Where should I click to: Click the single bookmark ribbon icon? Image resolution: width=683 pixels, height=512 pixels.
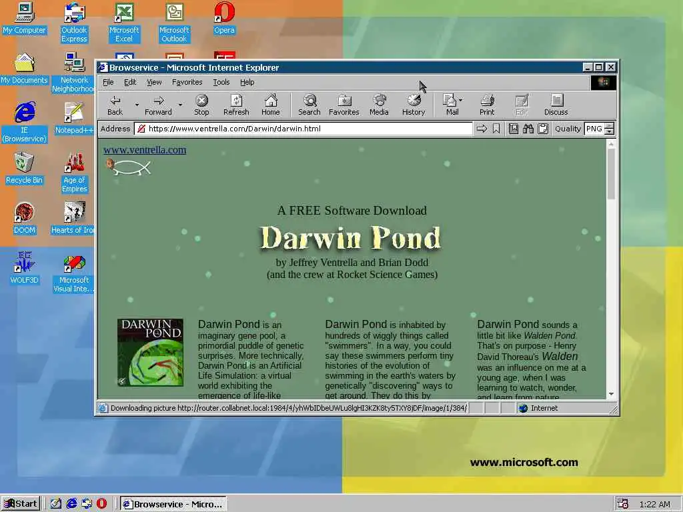point(496,129)
